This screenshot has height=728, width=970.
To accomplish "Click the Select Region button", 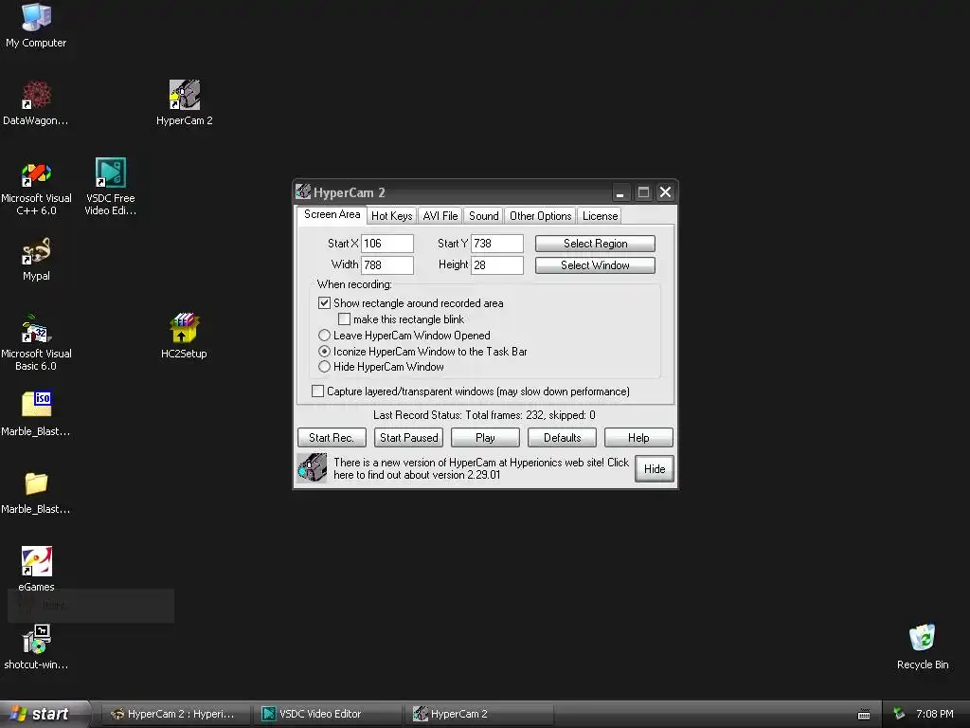I will (595, 244).
